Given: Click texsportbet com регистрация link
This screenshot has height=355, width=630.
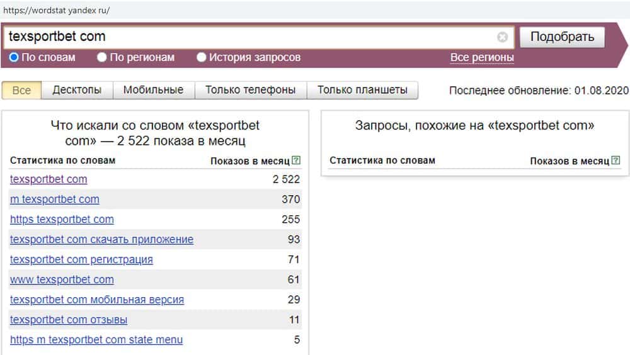Looking at the screenshot, I should click(81, 260).
